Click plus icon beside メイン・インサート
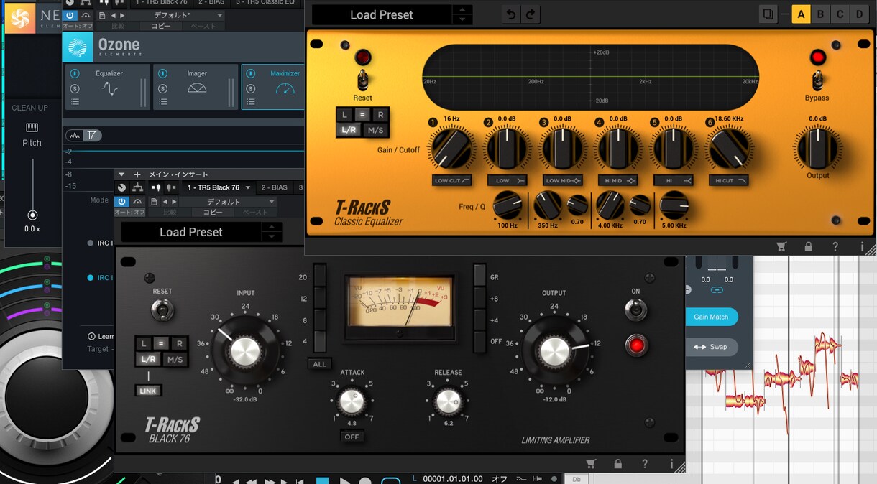Viewport: 877px width, 484px height. [x=137, y=174]
